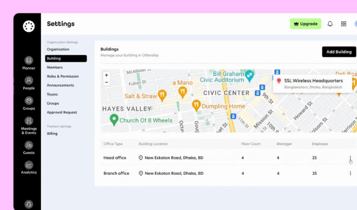Open the Guests sidebar icon
Viewport: 357px width, 210px height.
coord(29,146)
